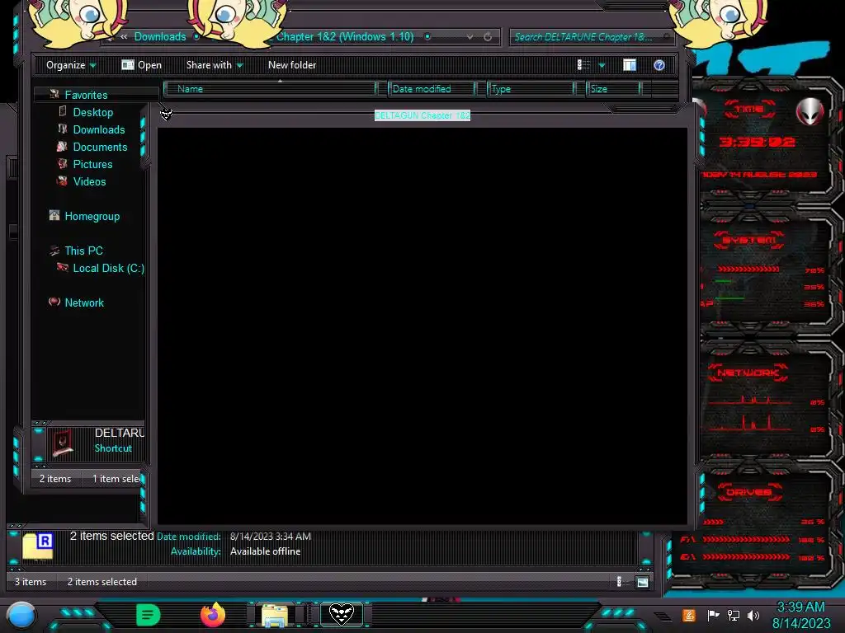Click the '2 items selected' status text
The height and width of the screenshot is (633, 845).
(101, 582)
